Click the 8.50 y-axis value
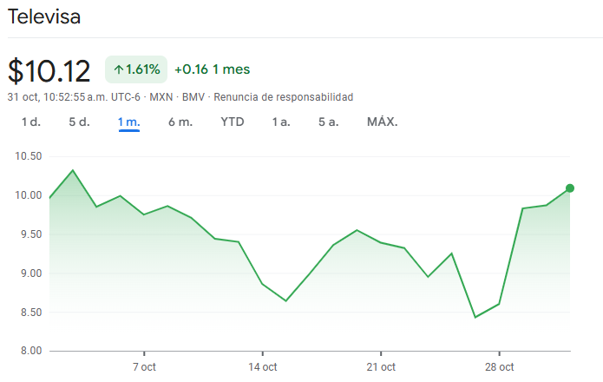The image size is (603, 382). click(x=30, y=312)
